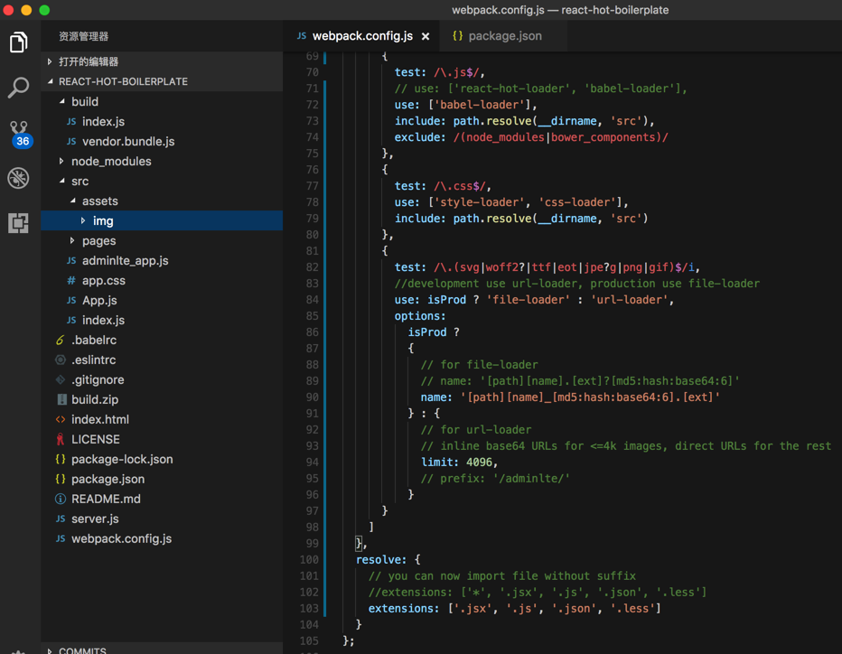
Task: Open server.js from the explorer
Action: 95,519
